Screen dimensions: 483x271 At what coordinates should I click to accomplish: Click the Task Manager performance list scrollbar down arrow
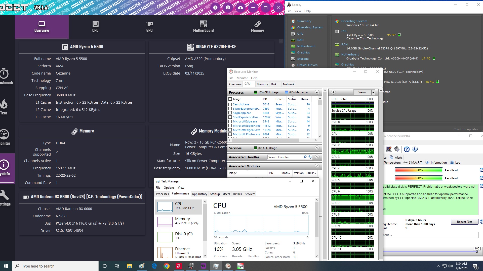[205, 256]
